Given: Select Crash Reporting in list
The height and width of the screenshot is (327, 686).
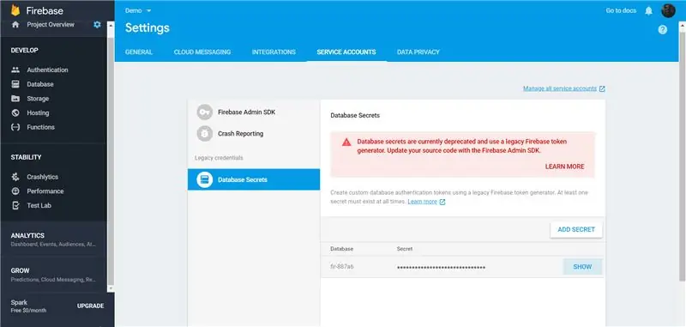Looking at the screenshot, I should coord(254,134).
